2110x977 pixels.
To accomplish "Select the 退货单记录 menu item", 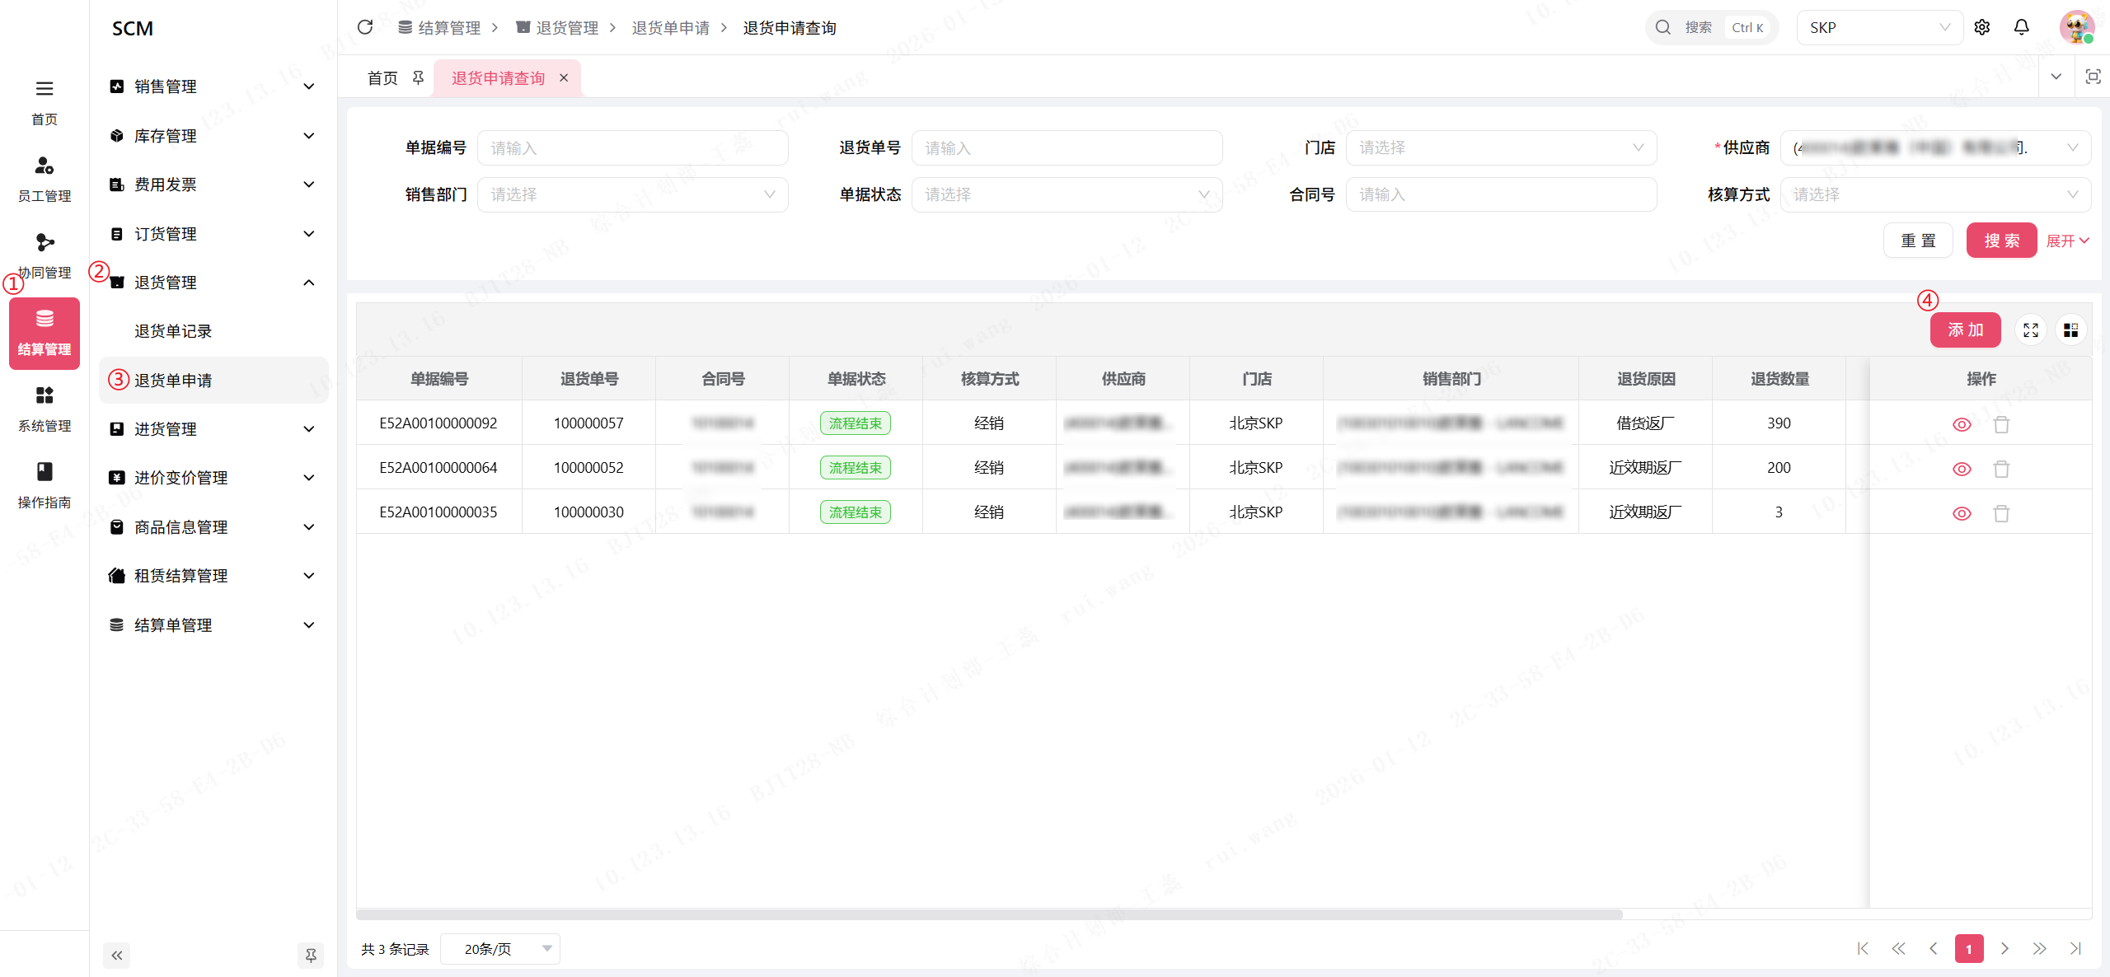I will point(173,331).
